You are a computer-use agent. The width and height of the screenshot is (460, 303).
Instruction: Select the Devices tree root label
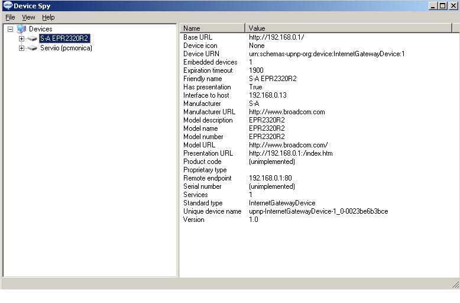(x=40, y=29)
